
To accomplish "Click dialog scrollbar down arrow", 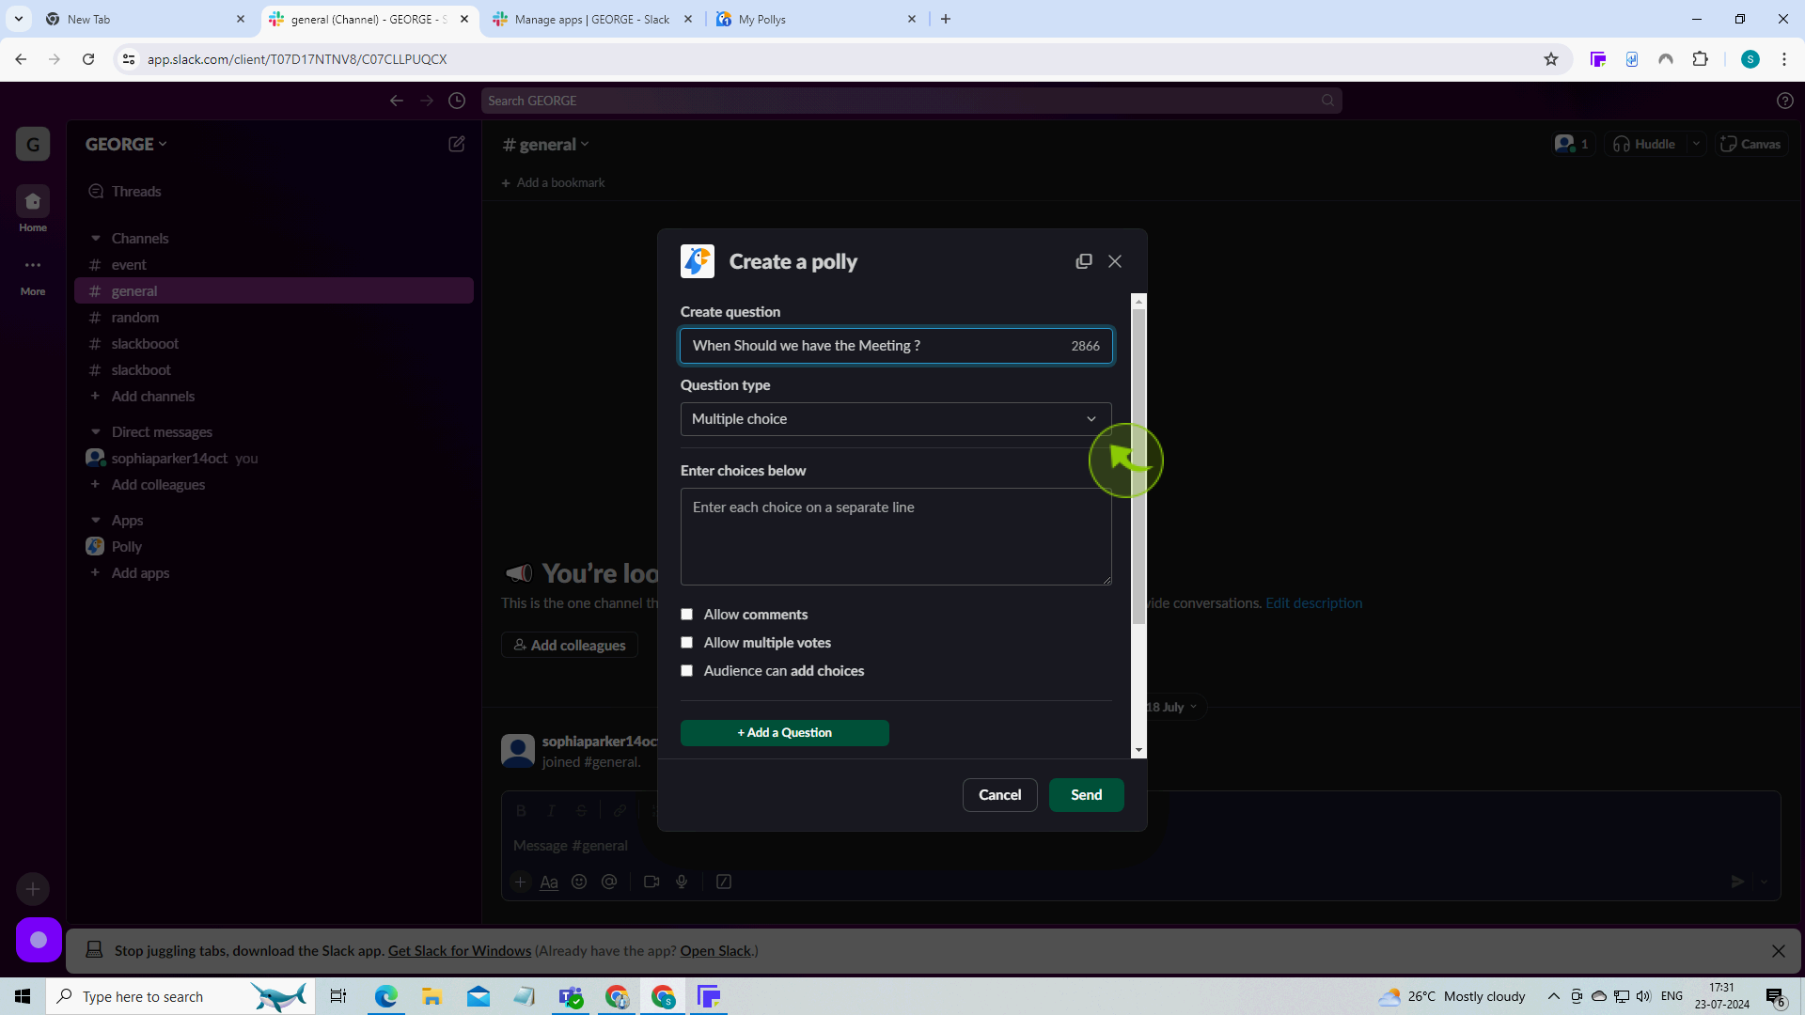I will (x=1139, y=750).
